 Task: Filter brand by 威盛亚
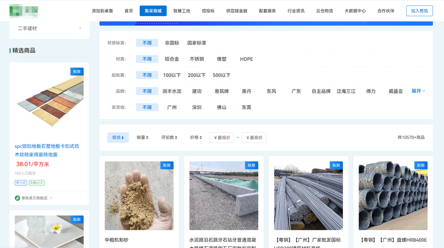[396, 91]
